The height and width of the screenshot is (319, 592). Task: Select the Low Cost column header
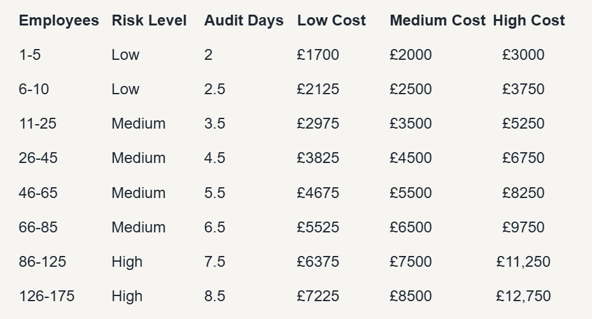pos(332,20)
